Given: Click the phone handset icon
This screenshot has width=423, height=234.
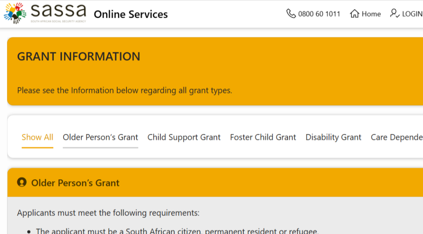Looking at the screenshot, I should click(291, 14).
